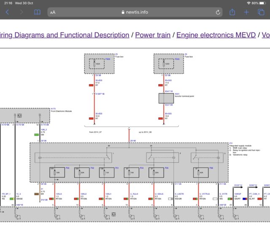Image resolution: width=270 pixels, height=230 pixels.
Task: Click the Z3 fuse box label on left
Action: tap(119, 56)
